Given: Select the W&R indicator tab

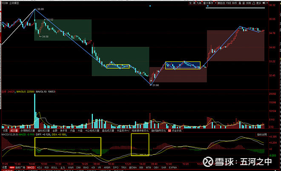Looking at the screenshot, I should [x=71, y=168].
